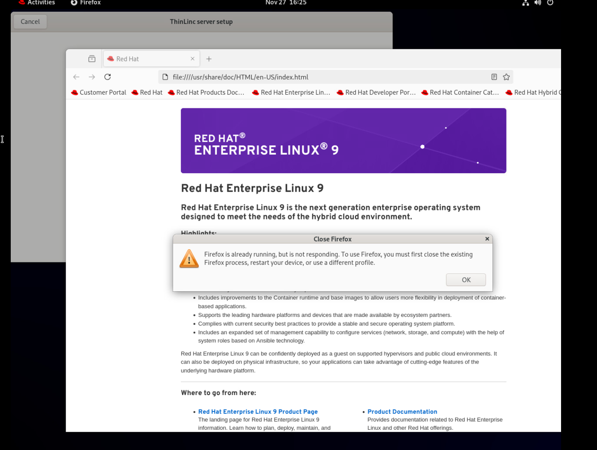This screenshot has height=450, width=597.
Task: Go forward with the forward arrow
Action: 92,77
